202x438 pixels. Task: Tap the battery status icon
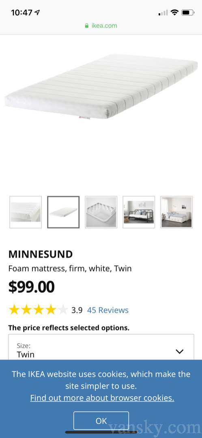187,12
